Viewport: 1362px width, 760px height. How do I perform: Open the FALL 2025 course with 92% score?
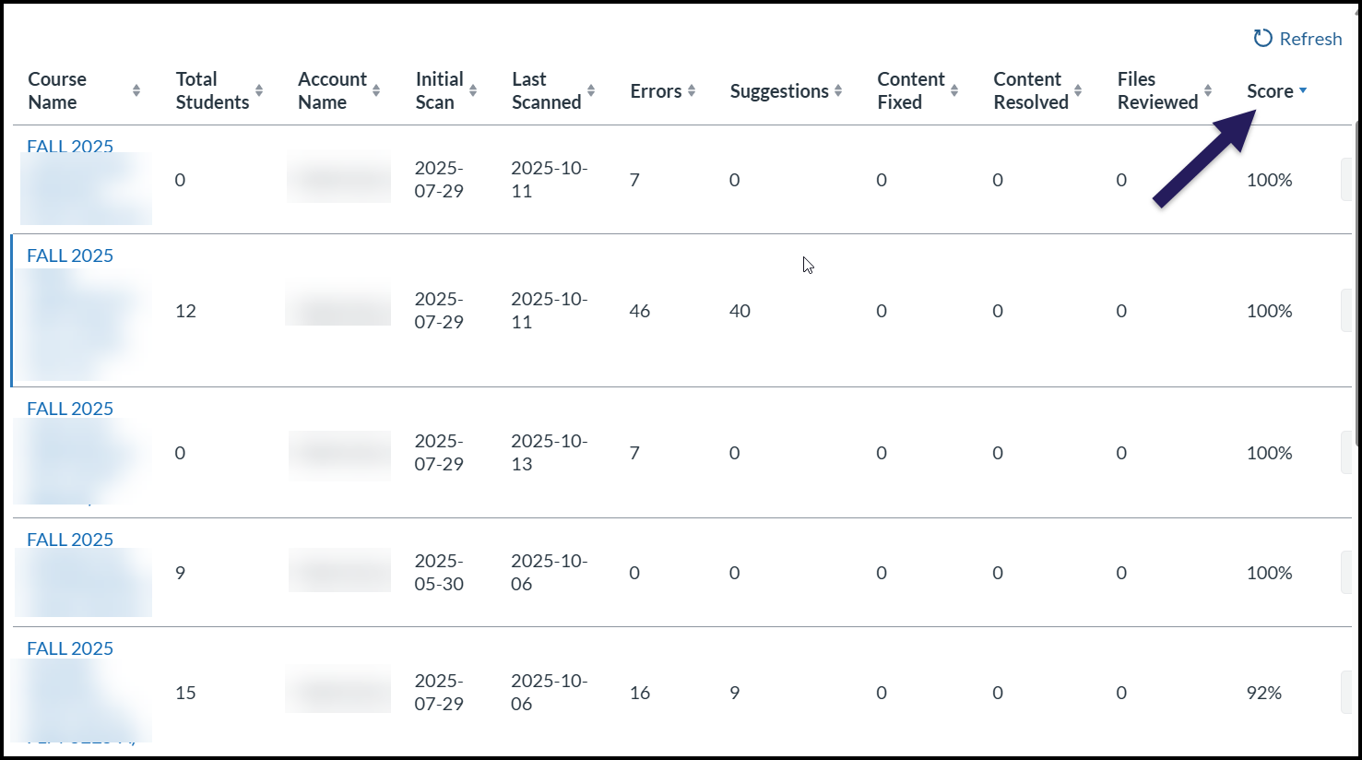click(x=69, y=648)
